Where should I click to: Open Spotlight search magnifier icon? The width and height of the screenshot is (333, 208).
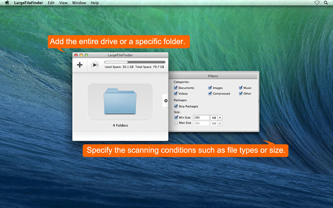click(x=326, y=3)
